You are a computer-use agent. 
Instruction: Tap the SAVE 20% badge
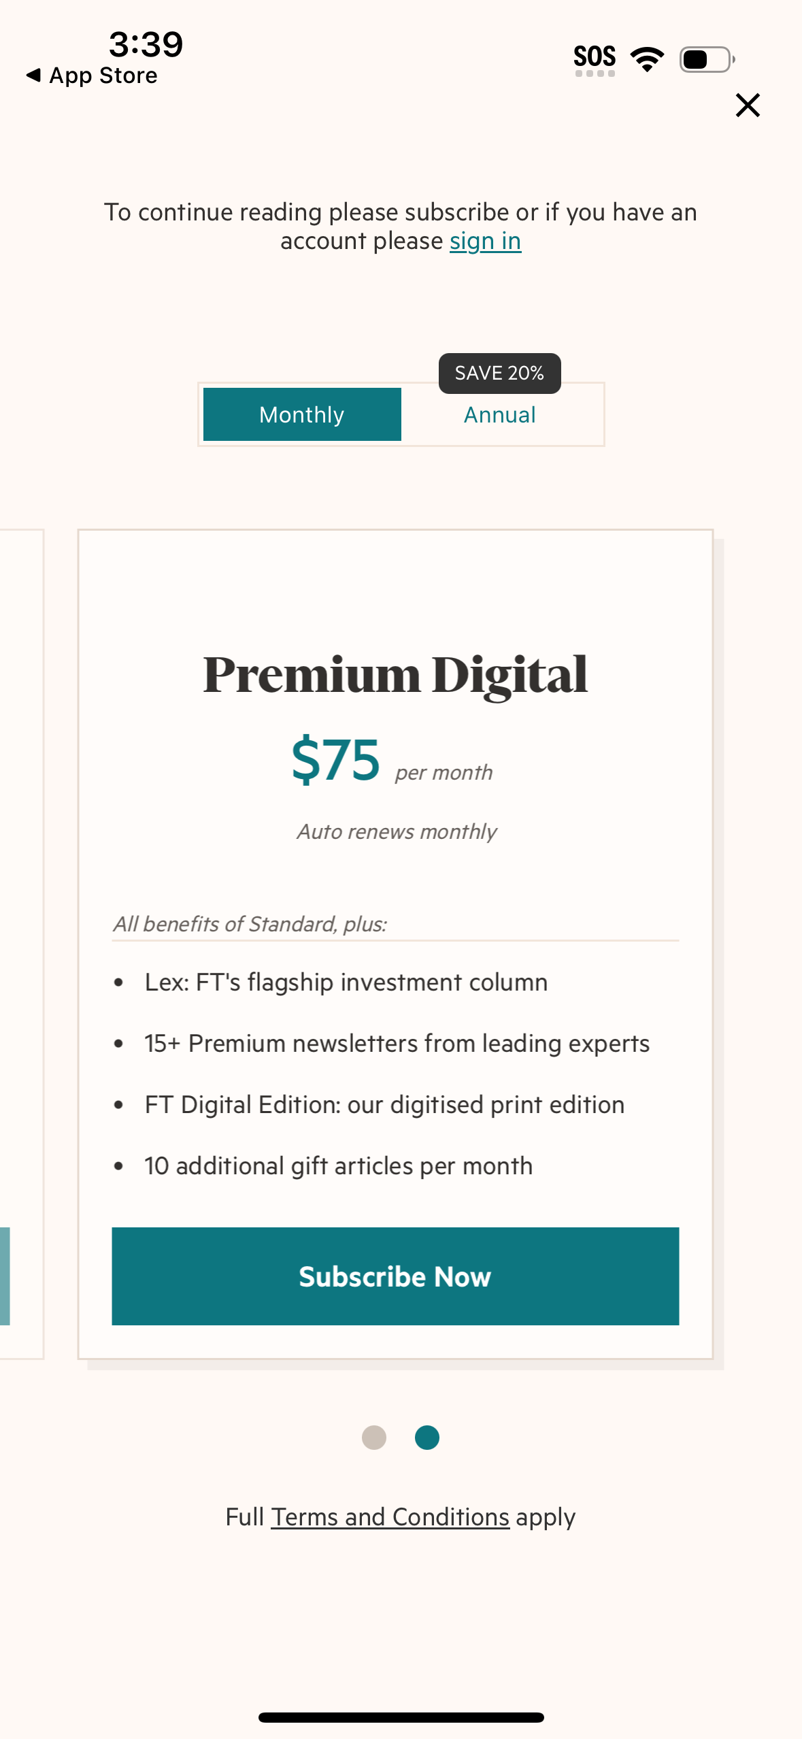(499, 373)
